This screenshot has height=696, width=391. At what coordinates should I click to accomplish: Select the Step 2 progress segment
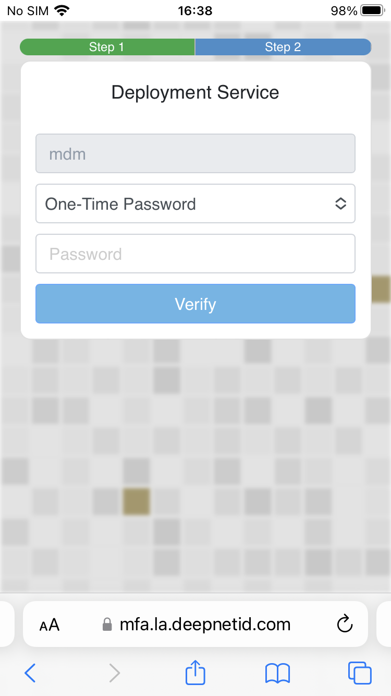pos(283,47)
